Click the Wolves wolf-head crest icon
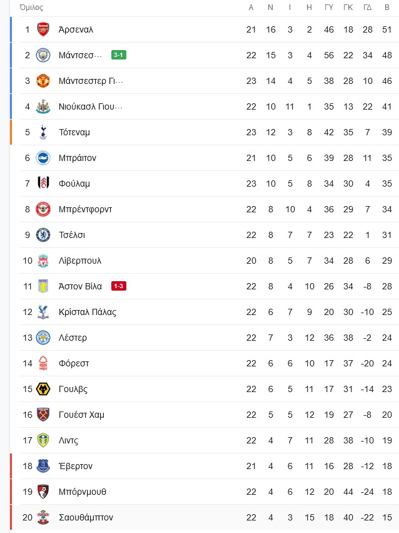Viewport: 399px width, 533px height. [x=43, y=389]
